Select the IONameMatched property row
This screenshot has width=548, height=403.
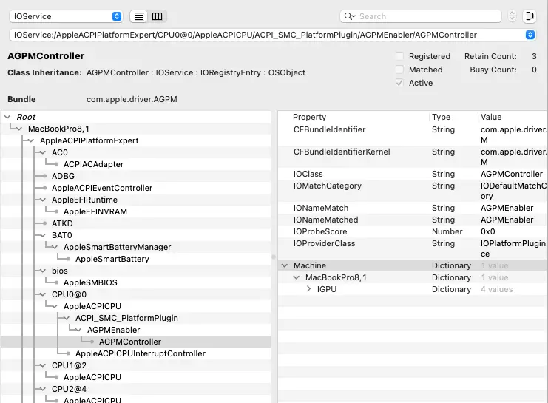pos(413,220)
